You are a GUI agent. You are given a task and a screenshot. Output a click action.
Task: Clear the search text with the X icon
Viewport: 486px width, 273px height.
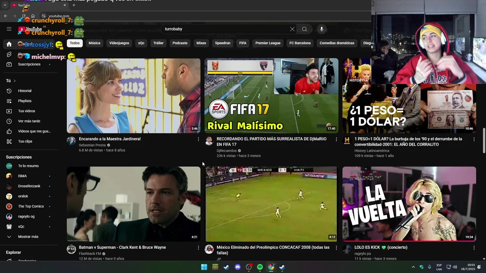click(292, 29)
